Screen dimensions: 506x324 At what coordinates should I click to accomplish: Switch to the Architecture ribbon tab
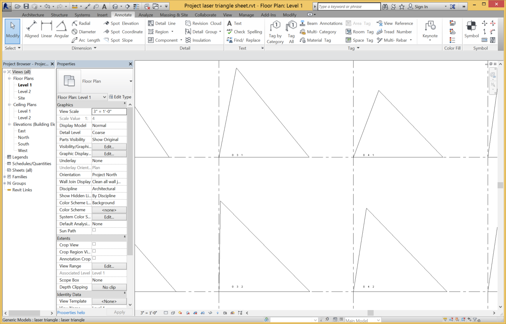(33, 15)
